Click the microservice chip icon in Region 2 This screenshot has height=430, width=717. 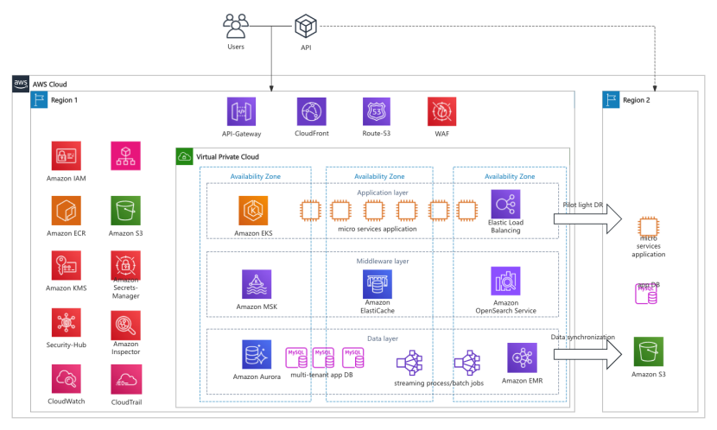click(x=649, y=226)
